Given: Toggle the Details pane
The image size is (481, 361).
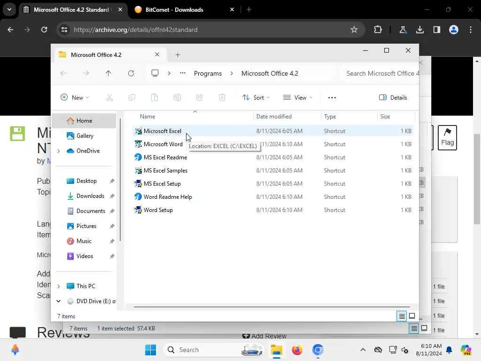Looking at the screenshot, I should [393, 98].
